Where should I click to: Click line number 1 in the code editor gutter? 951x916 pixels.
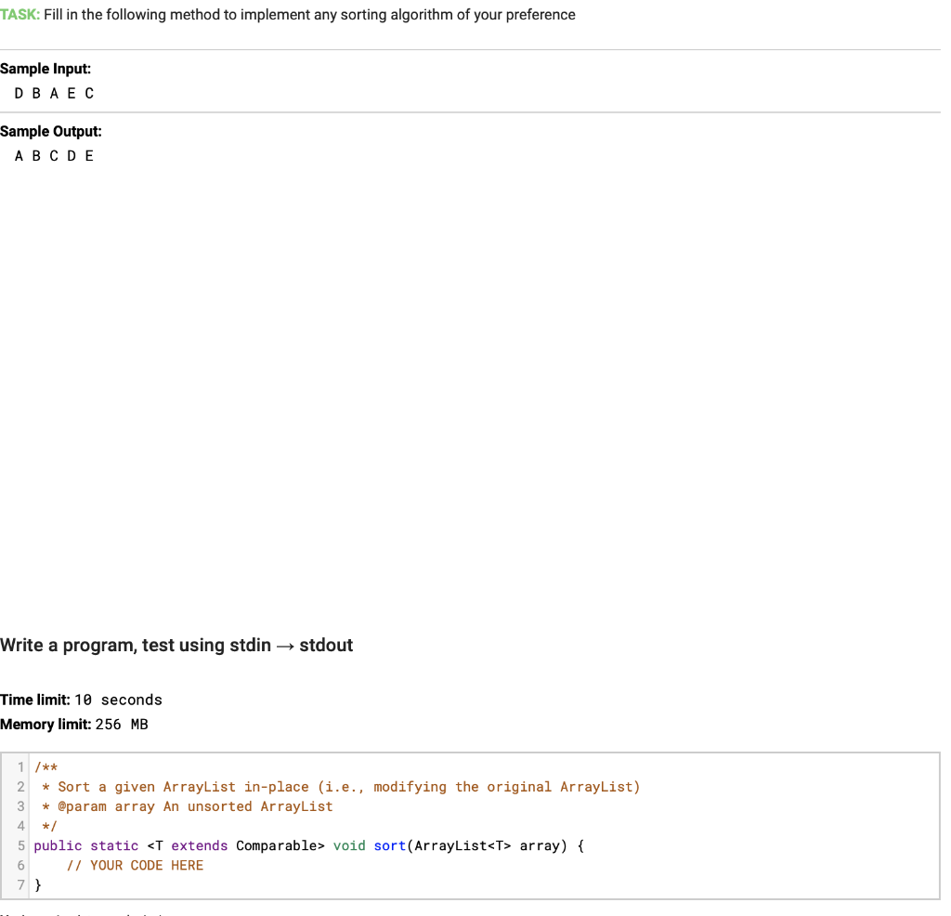click(x=20, y=766)
